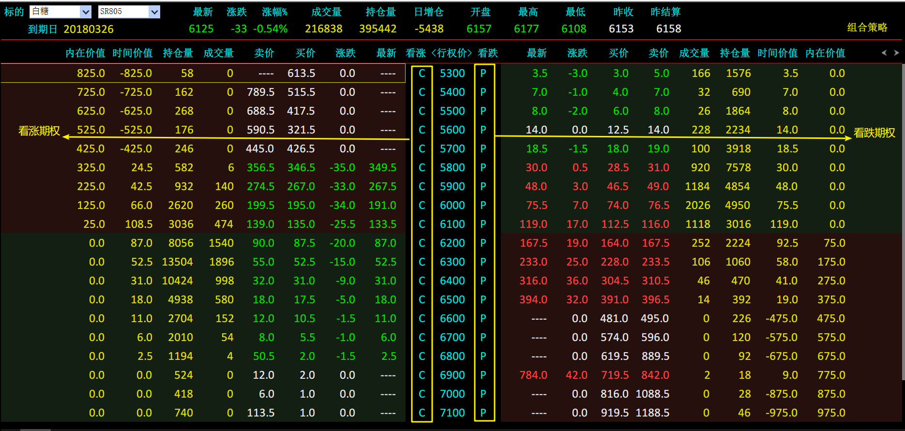
Task: Click strike price 5700
Action: (452, 149)
